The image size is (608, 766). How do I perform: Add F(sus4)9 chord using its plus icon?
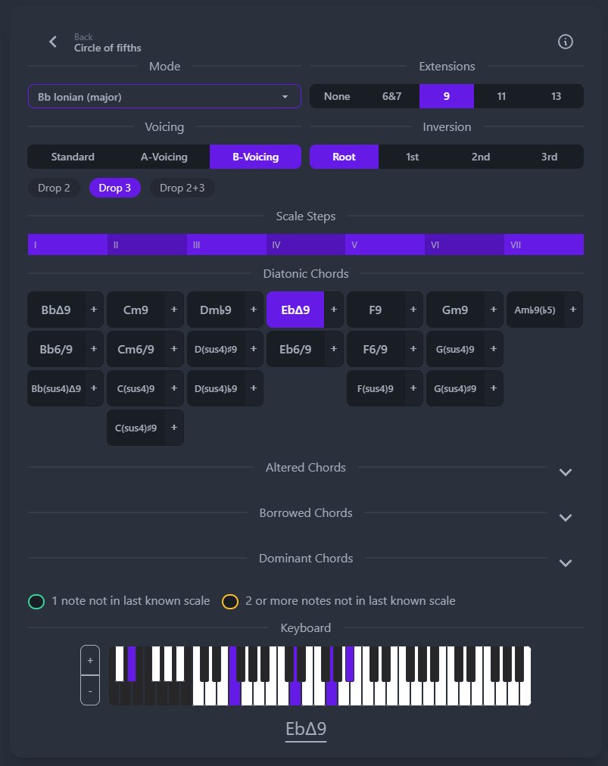pyautogui.click(x=413, y=388)
